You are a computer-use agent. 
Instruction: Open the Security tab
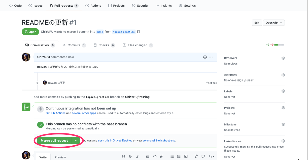click(140, 6)
